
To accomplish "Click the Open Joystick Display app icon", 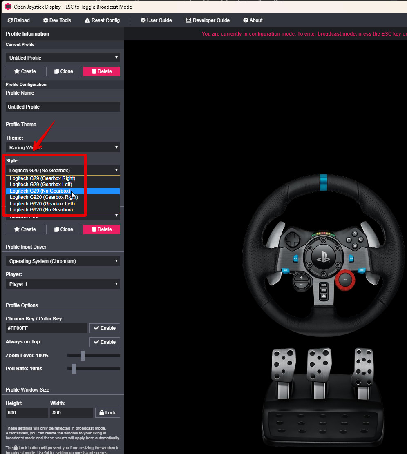I will [8, 7].
